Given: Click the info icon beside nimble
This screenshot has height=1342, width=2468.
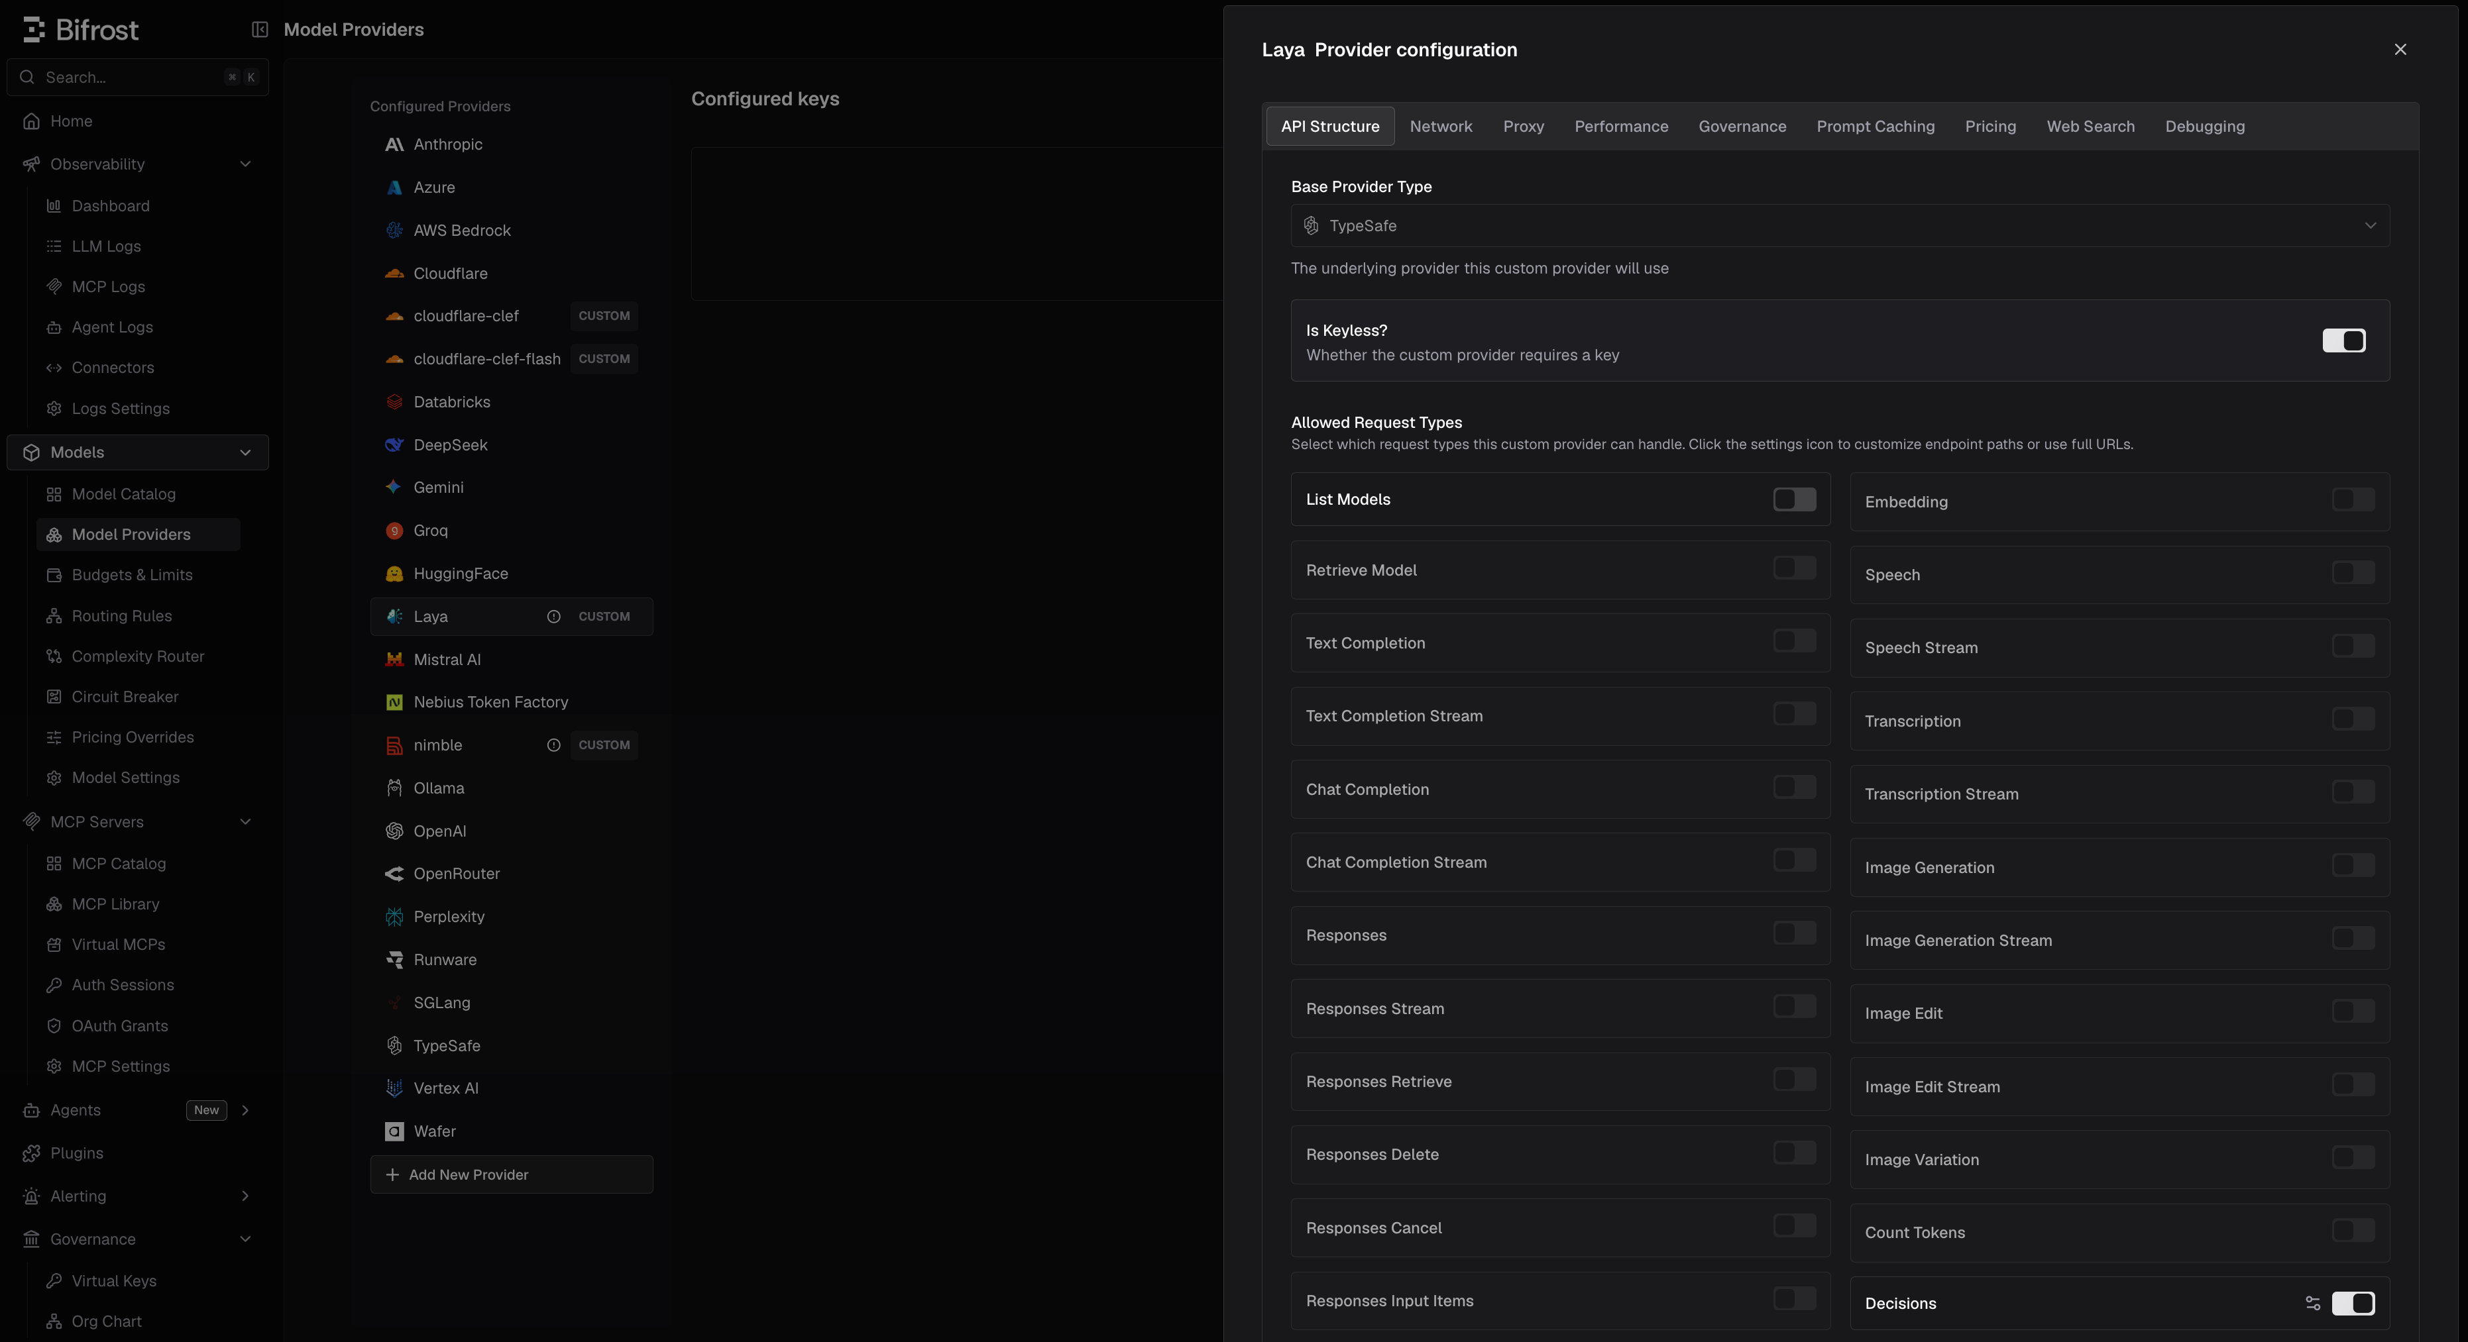Looking at the screenshot, I should coord(554,745).
